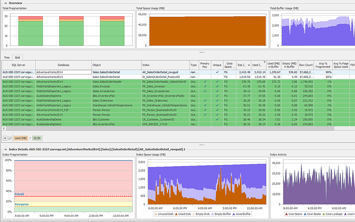Sort by the Row Count column header

click(306, 65)
